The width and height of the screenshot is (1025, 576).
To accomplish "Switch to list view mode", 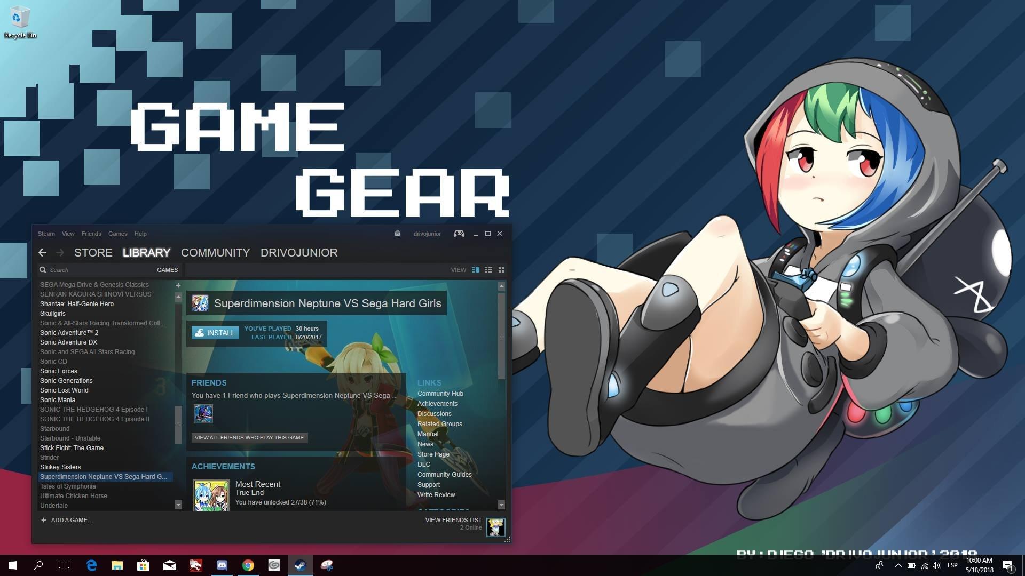I will (488, 270).
